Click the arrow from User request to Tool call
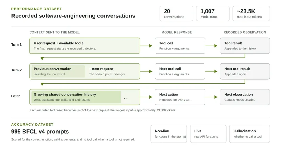The width and height of the screenshot is (281, 154). coord(146,46)
